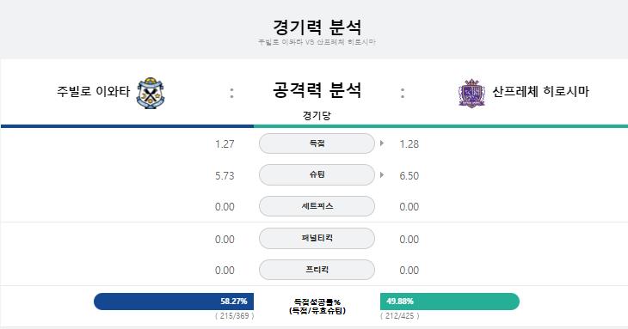The height and width of the screenshot is (329, 628).
Task: Select the 득점 stat button
Action: click(x=317, y=143)
